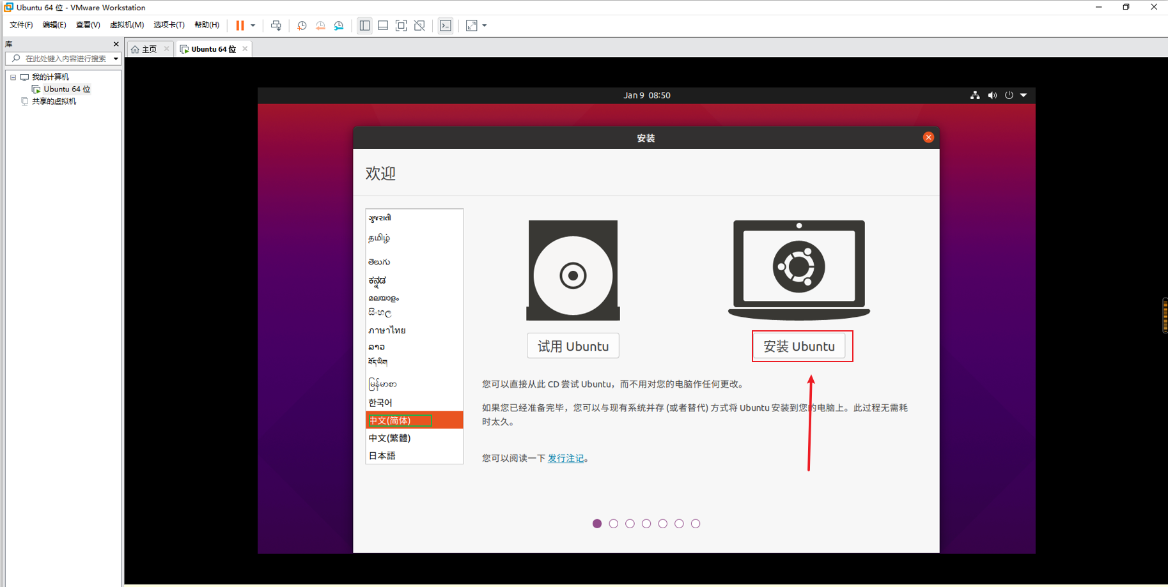Select ภาษาไทย language

pos(414,330)
